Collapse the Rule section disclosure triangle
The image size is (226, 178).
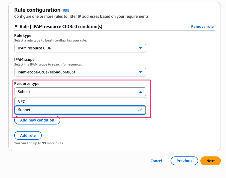click(16, 27)
